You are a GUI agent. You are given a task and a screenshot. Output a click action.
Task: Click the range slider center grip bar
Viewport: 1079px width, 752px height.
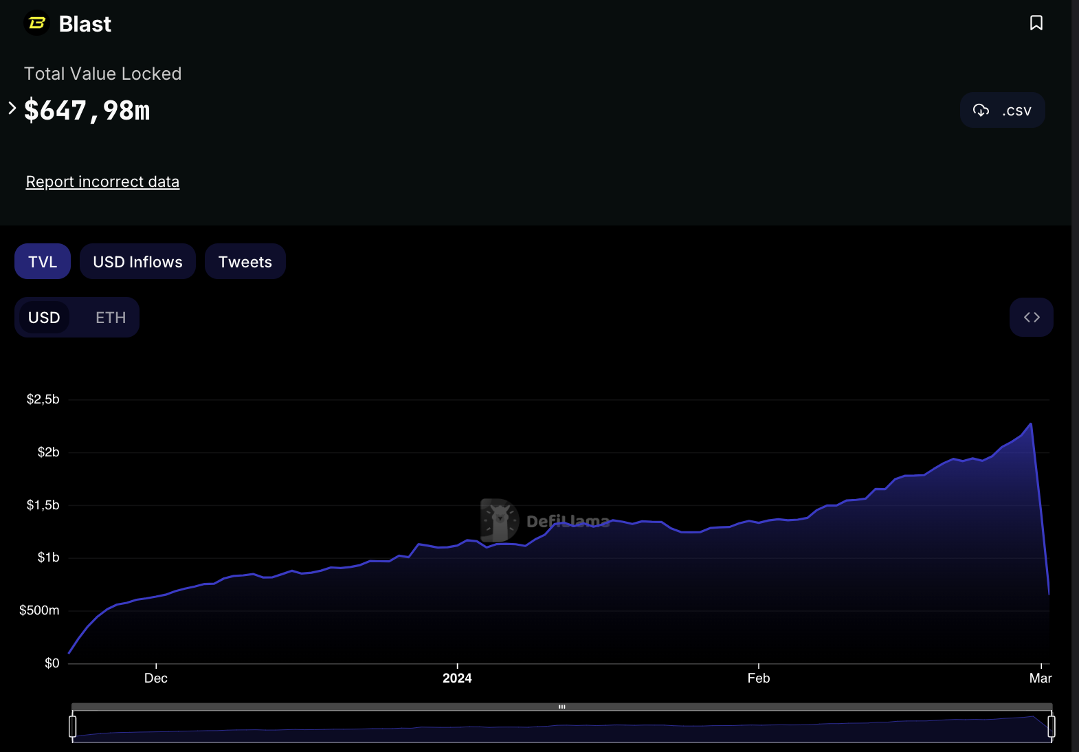click(562, 707)
